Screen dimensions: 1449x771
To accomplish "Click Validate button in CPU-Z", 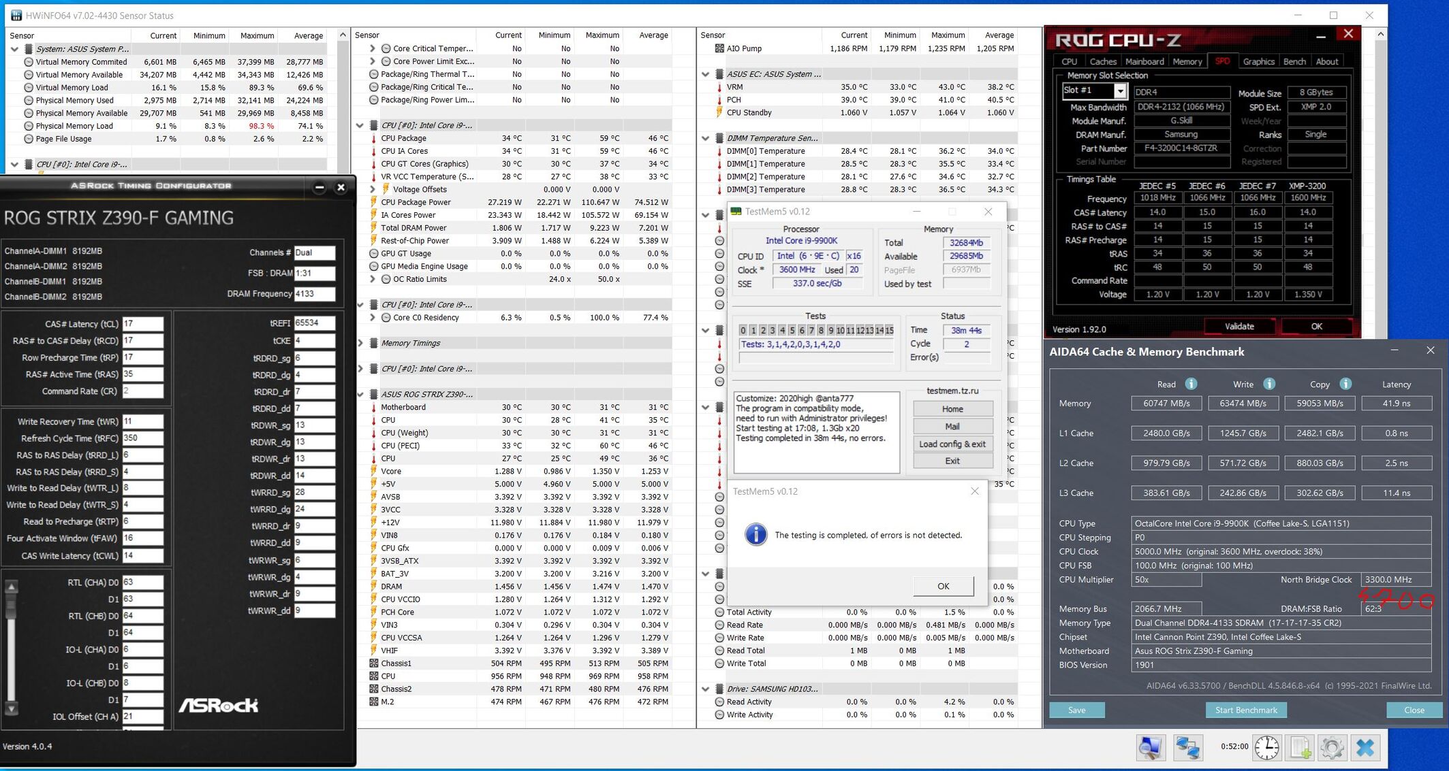I will pos(1239,327).
